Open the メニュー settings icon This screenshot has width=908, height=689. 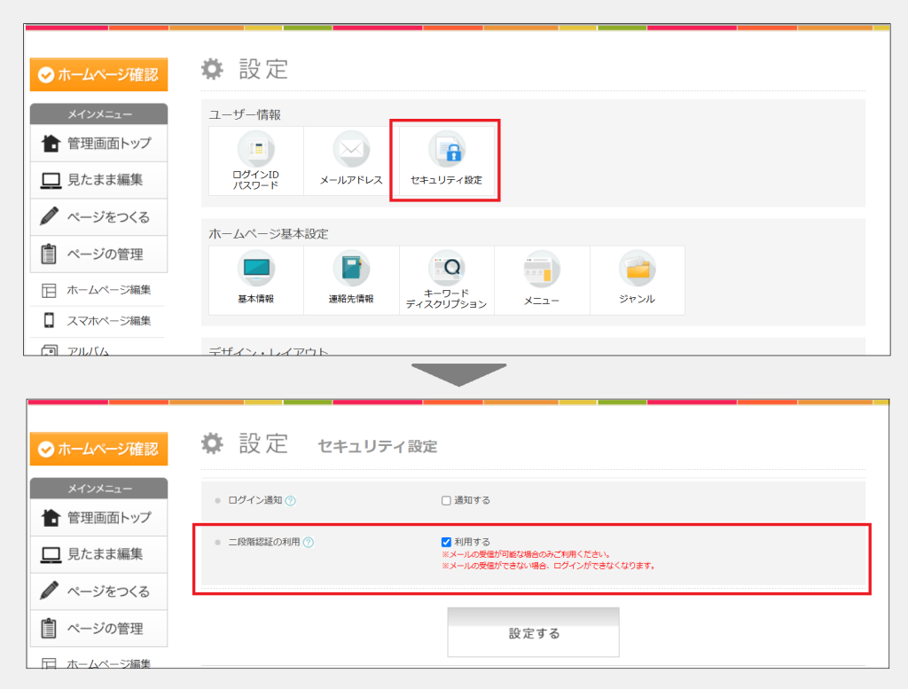pos(542,279)
